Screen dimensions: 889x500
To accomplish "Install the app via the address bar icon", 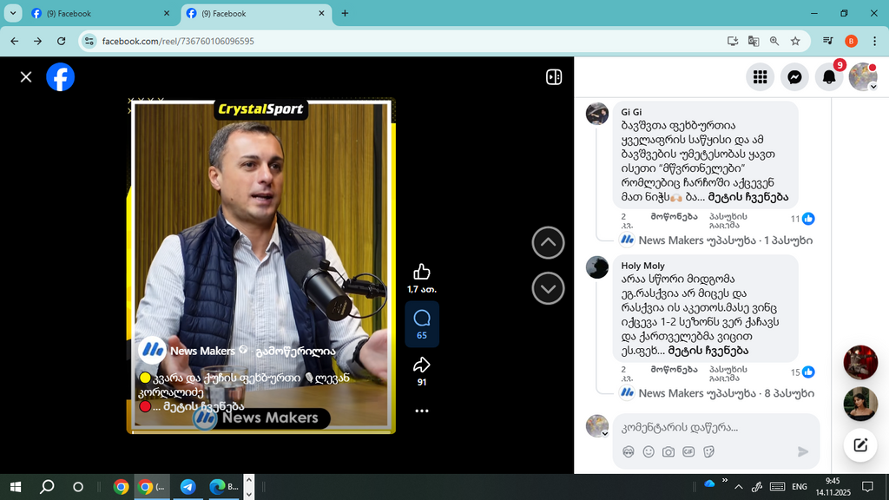I will [x=733, y=41].
